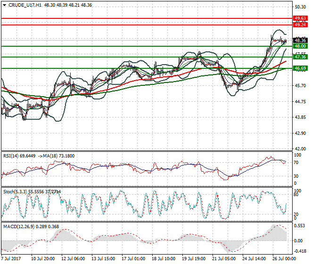Viewport: 311px width, 264px height.
Task: Click the 46.69 green support level label
Action: (300, 68)
